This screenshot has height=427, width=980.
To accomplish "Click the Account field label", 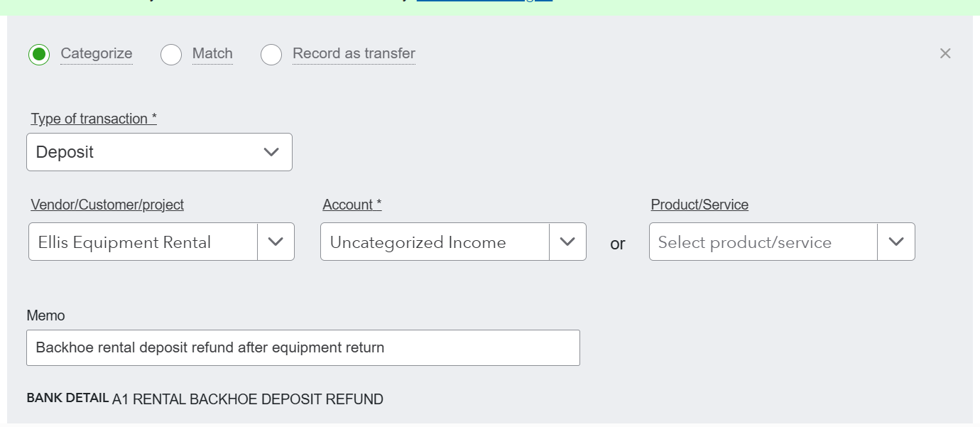I will point(352,205).
